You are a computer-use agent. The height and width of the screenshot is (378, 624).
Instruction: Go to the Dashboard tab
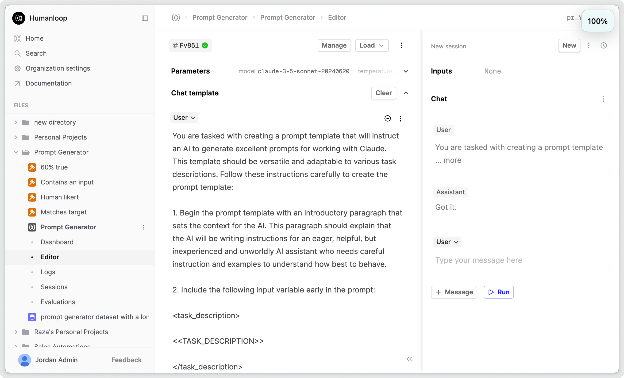[x=57, y=242]
